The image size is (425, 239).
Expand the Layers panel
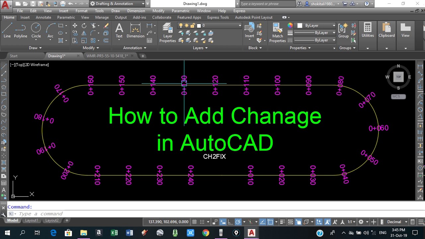tap(200, 48)
